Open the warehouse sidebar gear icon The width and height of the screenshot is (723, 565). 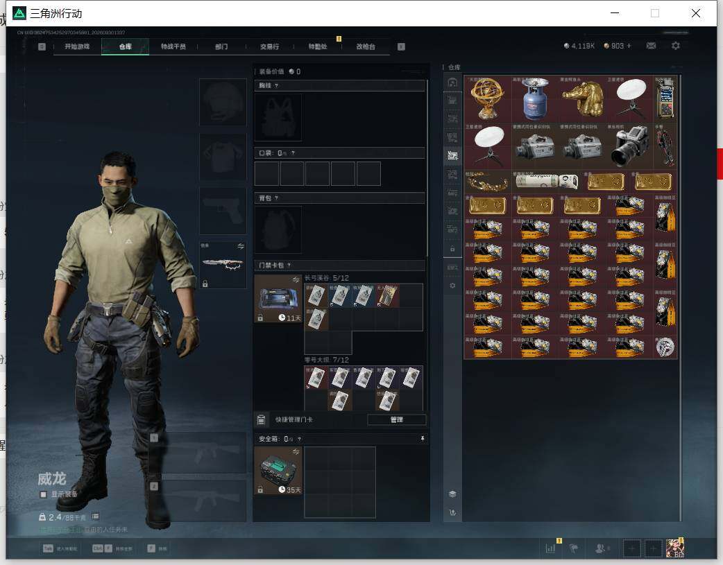pyautogui.click(x=452, y=286)
